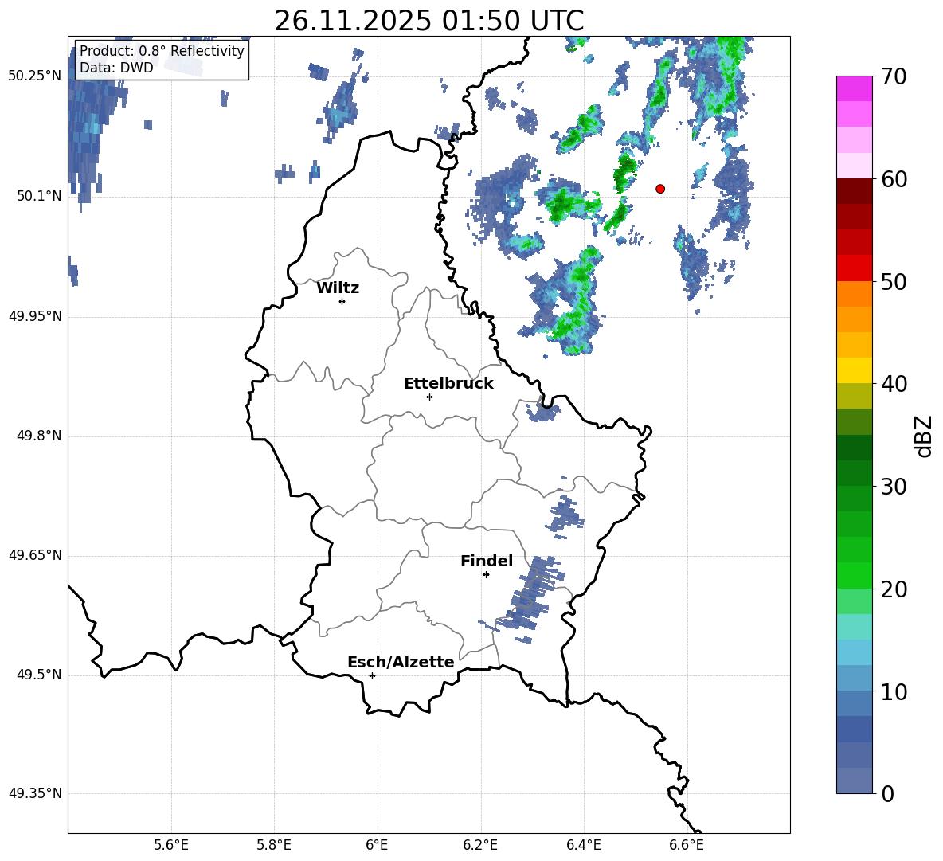Click the 5.8°E longitude label
943x861 pixels.
point(274,845)
